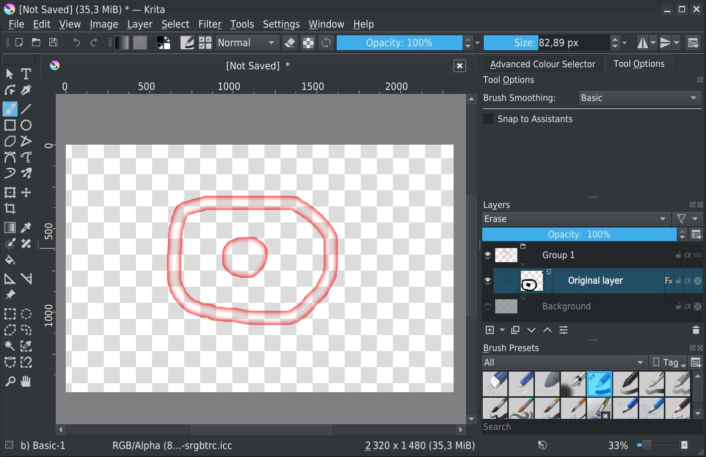
Task: Expand the brush preset All tag dropdown
Action: [x=564, y=363]
